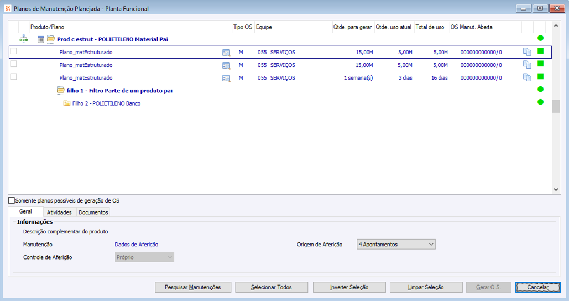Open details icon for the 15,00M plan row
Image resolution: width=569 pixels, height=301 pixels.
click(226, 65)
